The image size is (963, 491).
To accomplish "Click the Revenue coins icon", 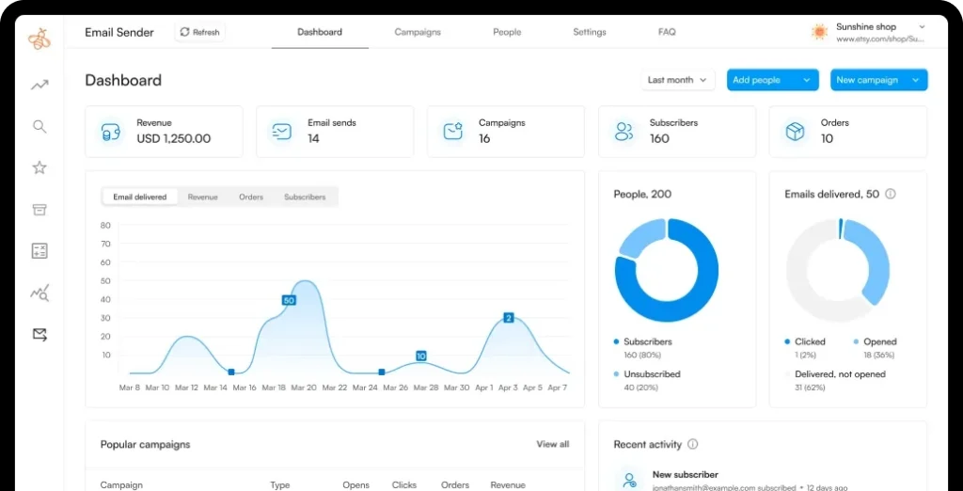I will [111, 132].
